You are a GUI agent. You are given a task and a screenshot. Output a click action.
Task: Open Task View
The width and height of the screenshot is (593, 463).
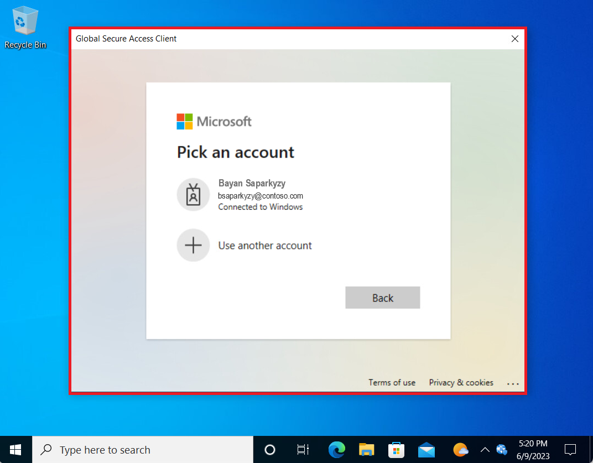(x=303, y=450)
